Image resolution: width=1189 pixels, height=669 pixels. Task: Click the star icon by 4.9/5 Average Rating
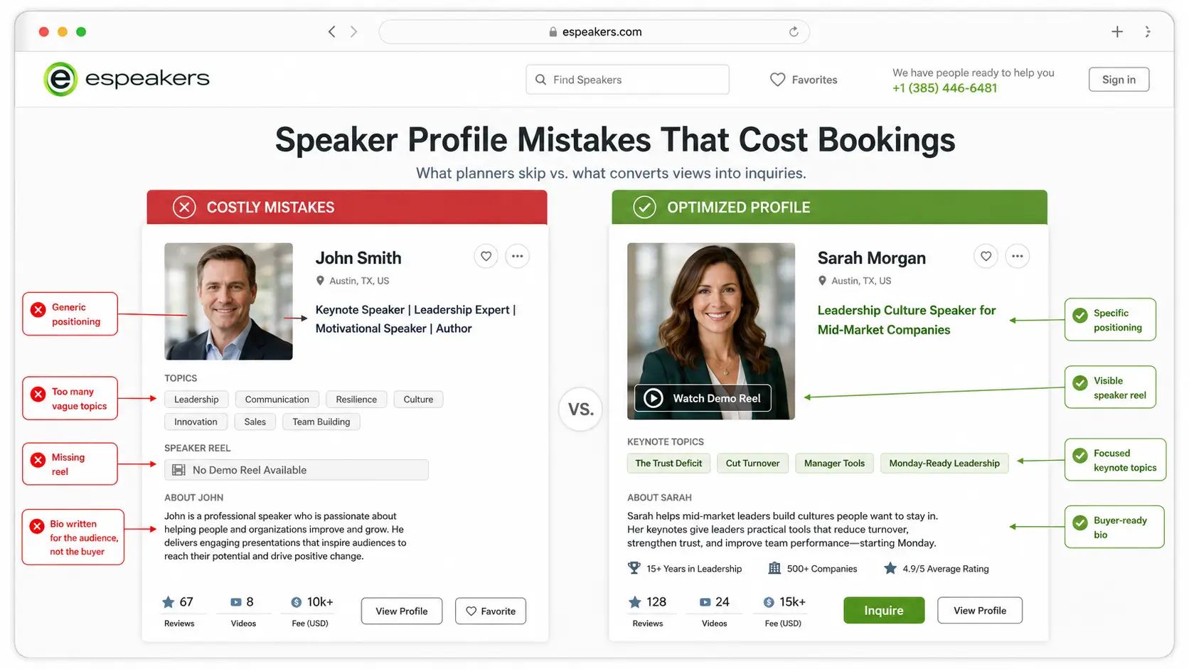pyautogui.click(x=890, y=568)
